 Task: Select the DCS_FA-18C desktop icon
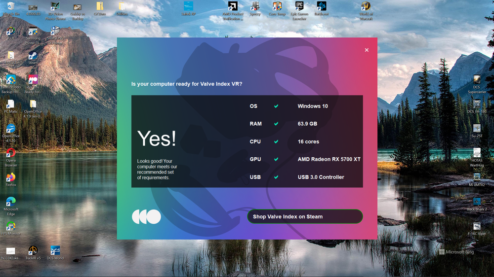coord(477,106)
